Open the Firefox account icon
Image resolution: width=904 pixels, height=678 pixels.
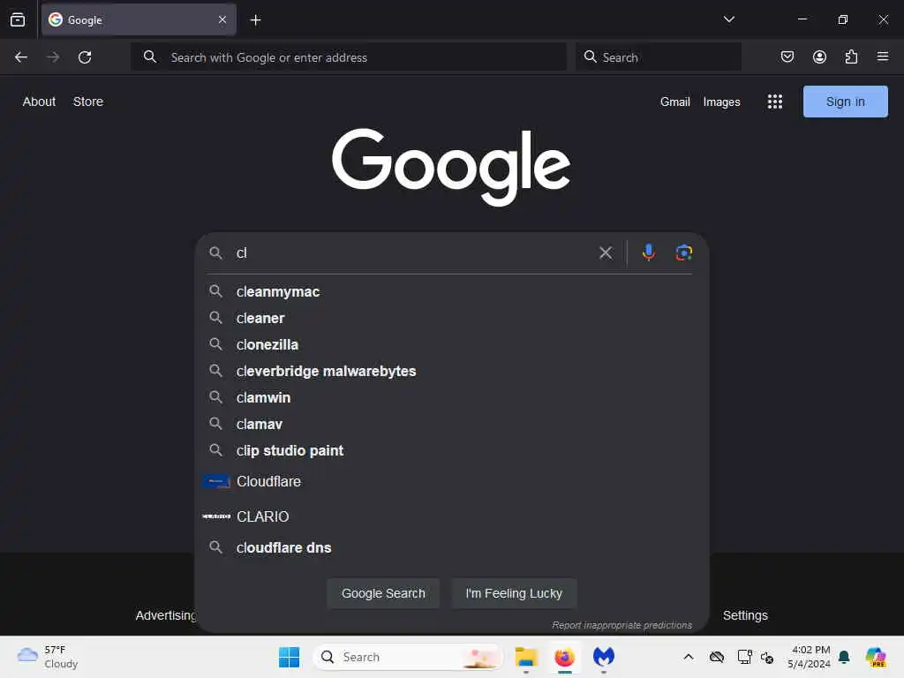coord(819,56)
